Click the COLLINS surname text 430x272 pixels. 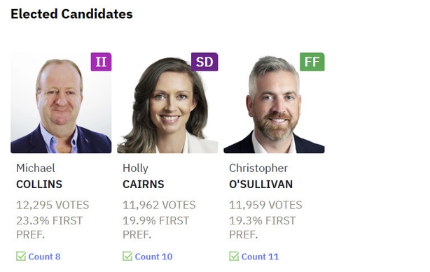[39, 185]
